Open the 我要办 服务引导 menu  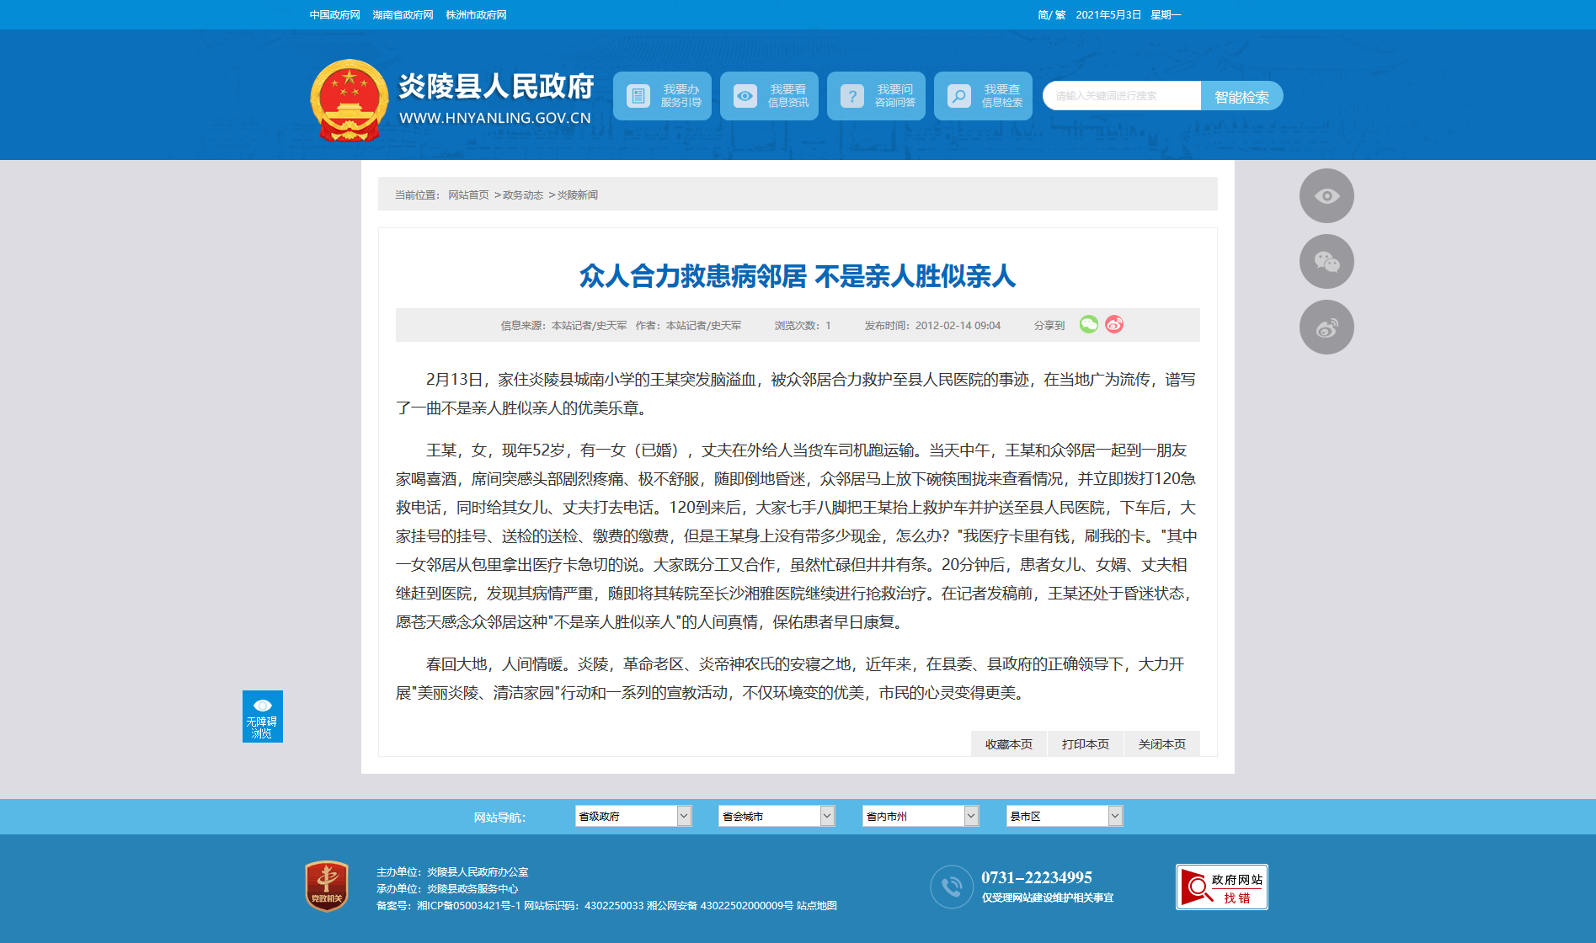[662, 96]
